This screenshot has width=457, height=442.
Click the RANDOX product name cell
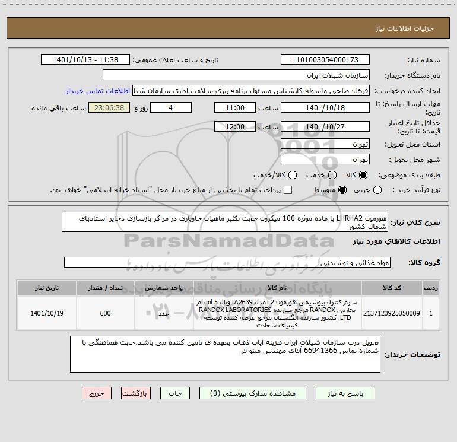pyautogui.click(x=277, y=313)
